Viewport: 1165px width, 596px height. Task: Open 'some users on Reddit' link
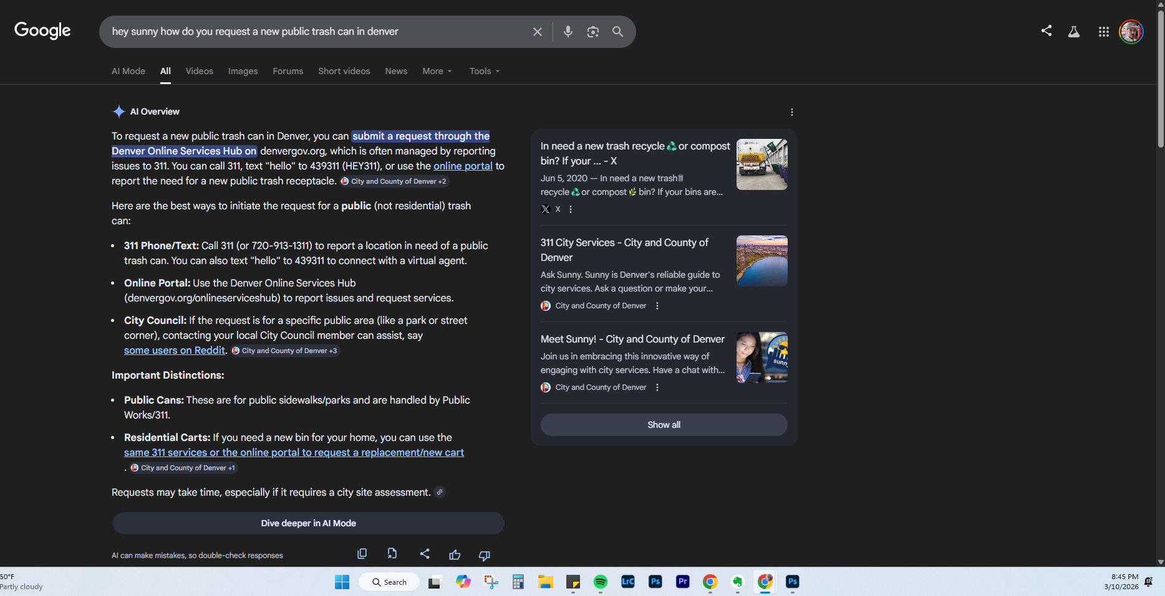pos(175,350)
